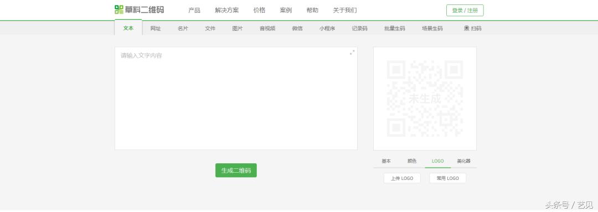Viewport: 598px width, 212px height.
Task: Click the 登录 / 注册 button
Action: 465,11
